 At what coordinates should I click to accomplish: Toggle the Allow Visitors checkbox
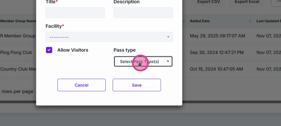point(49,50)
